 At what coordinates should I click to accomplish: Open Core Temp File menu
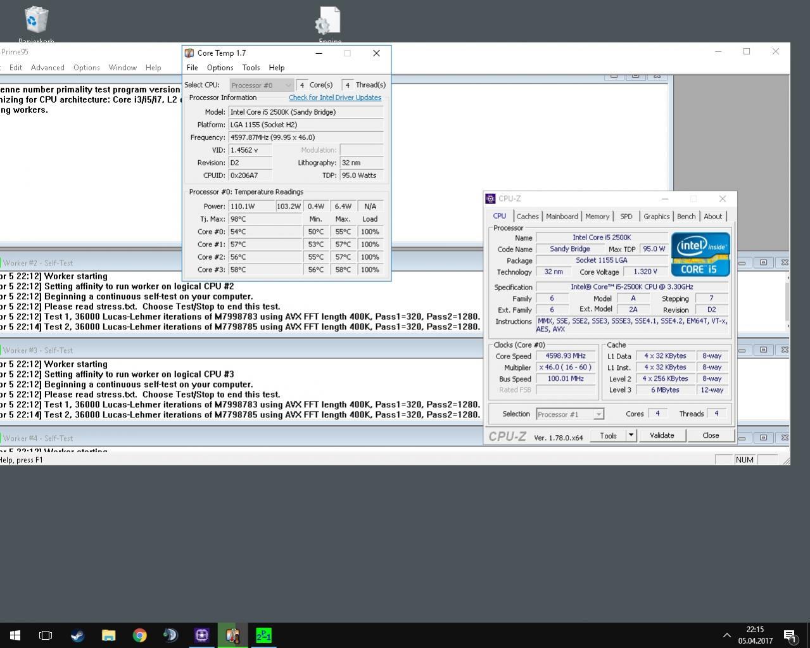click(192, 68)
